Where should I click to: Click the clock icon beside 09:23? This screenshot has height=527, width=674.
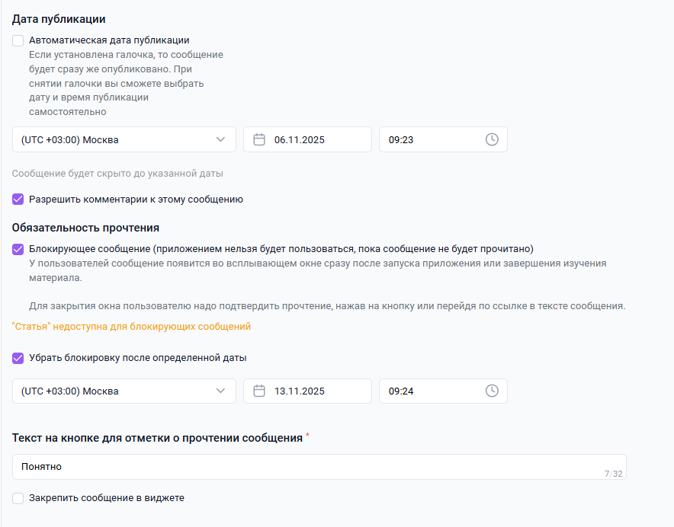pos(492,139)
